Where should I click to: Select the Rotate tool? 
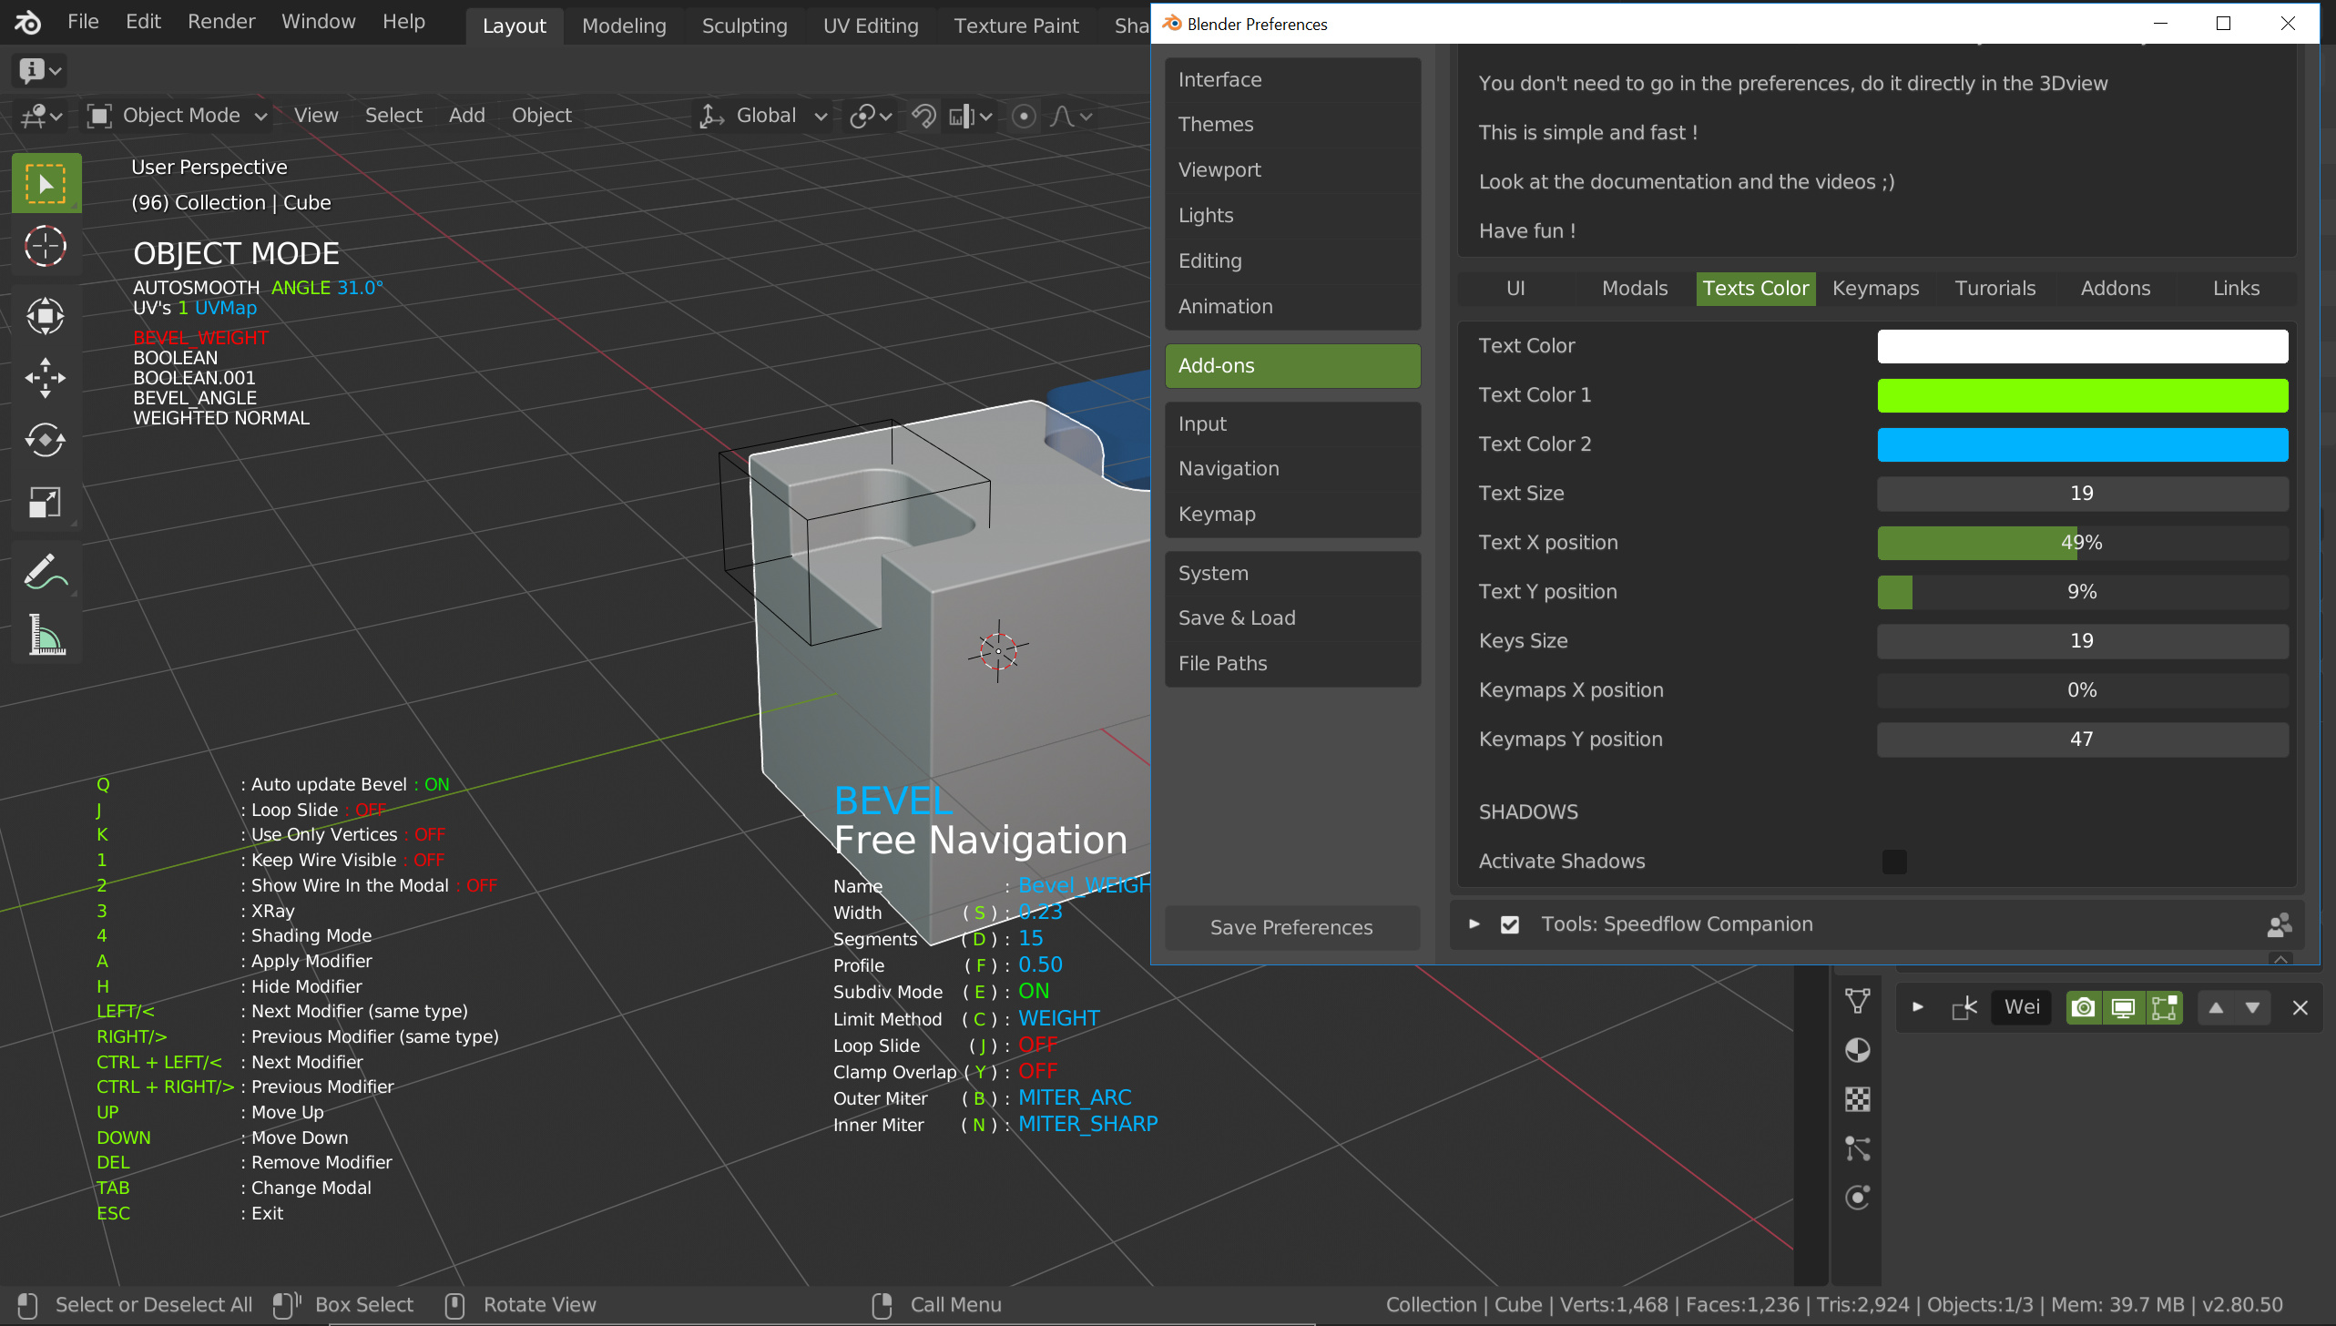[x=46, y=441]
